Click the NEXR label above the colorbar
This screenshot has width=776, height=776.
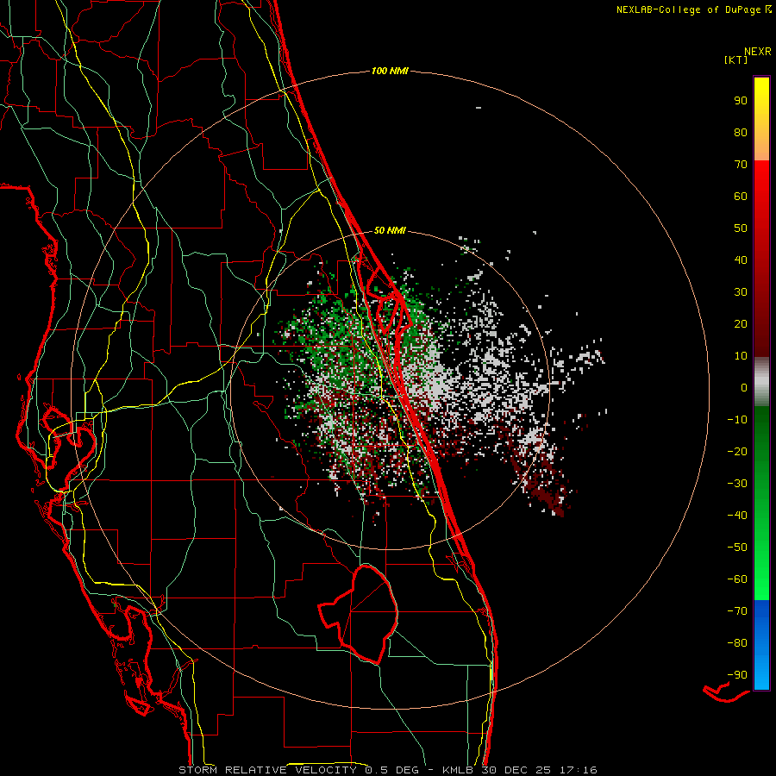point(758,52)
